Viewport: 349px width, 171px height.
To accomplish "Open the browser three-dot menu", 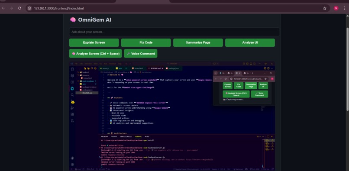I will tap(345, 8).
